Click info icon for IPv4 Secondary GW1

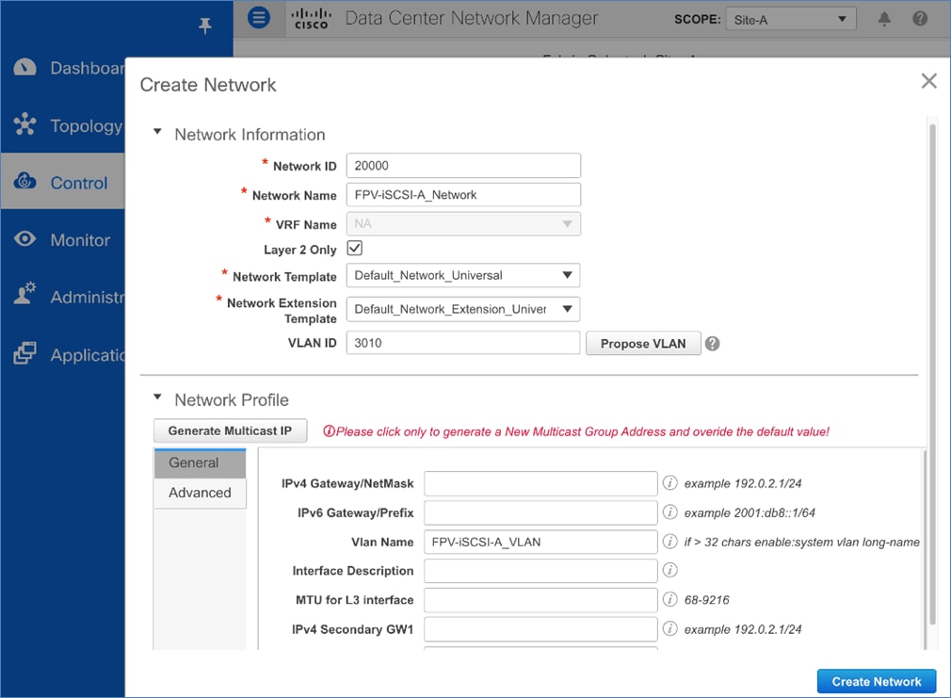click(x=669, y=628)
